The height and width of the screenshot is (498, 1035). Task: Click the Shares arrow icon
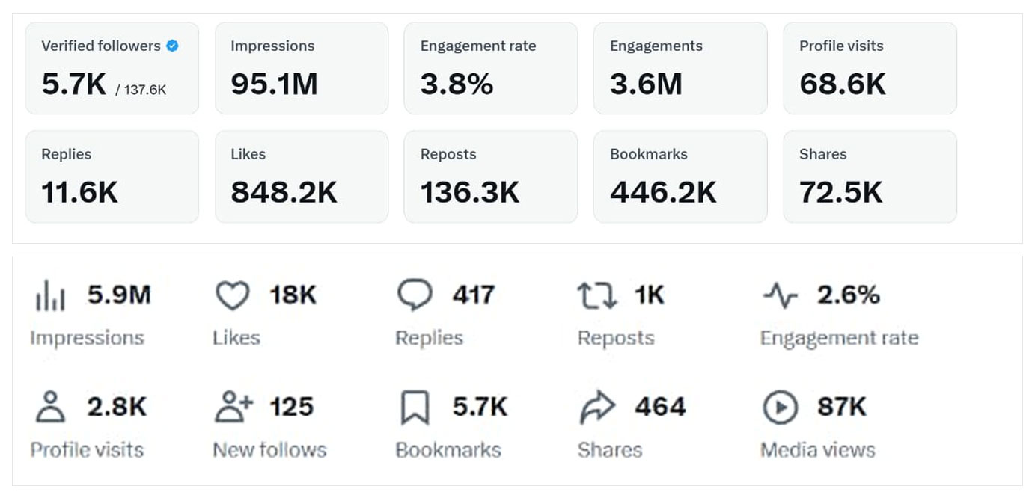coord(597,408)
